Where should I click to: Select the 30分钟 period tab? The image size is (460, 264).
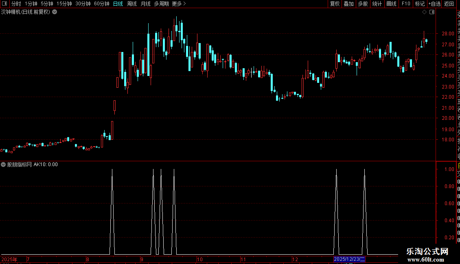(83, 4)
